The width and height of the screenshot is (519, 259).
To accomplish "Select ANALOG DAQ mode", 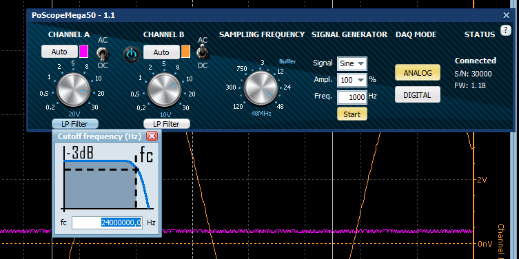I will pos(417,73).
